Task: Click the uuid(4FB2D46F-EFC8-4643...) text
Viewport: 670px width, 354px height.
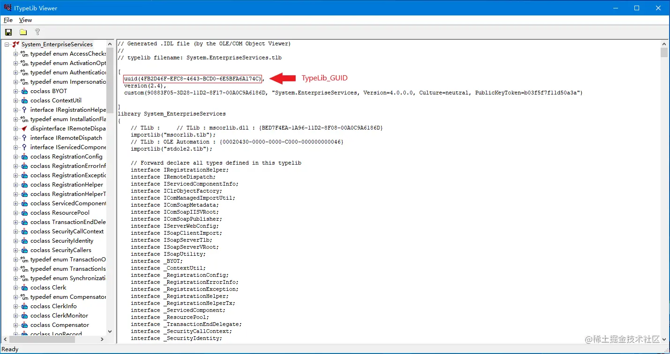Action: (x=193, y=79)
